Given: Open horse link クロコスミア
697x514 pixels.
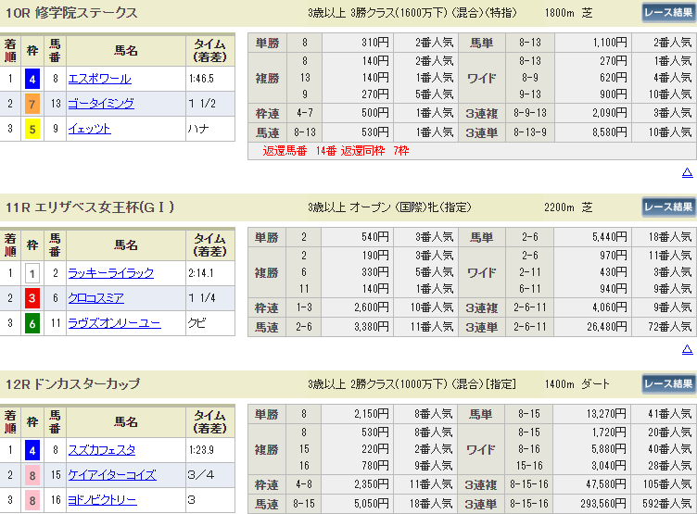Looking at the screenshot, I should pyautogui.click(x=96, y=298).
